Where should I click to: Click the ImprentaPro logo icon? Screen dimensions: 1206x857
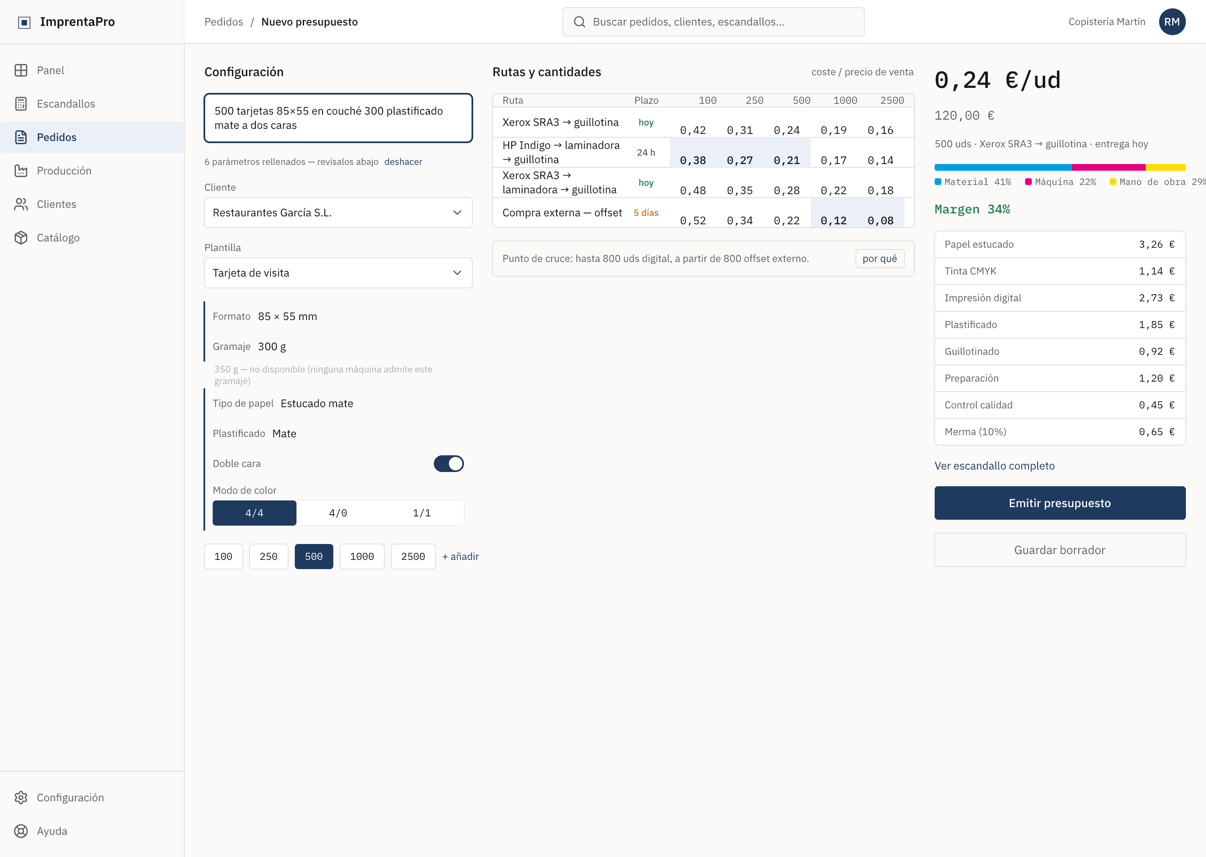pyautogui.click(x=24, y=22)
